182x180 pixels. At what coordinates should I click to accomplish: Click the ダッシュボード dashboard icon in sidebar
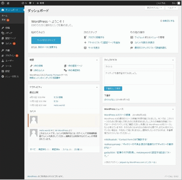point(3,10)
